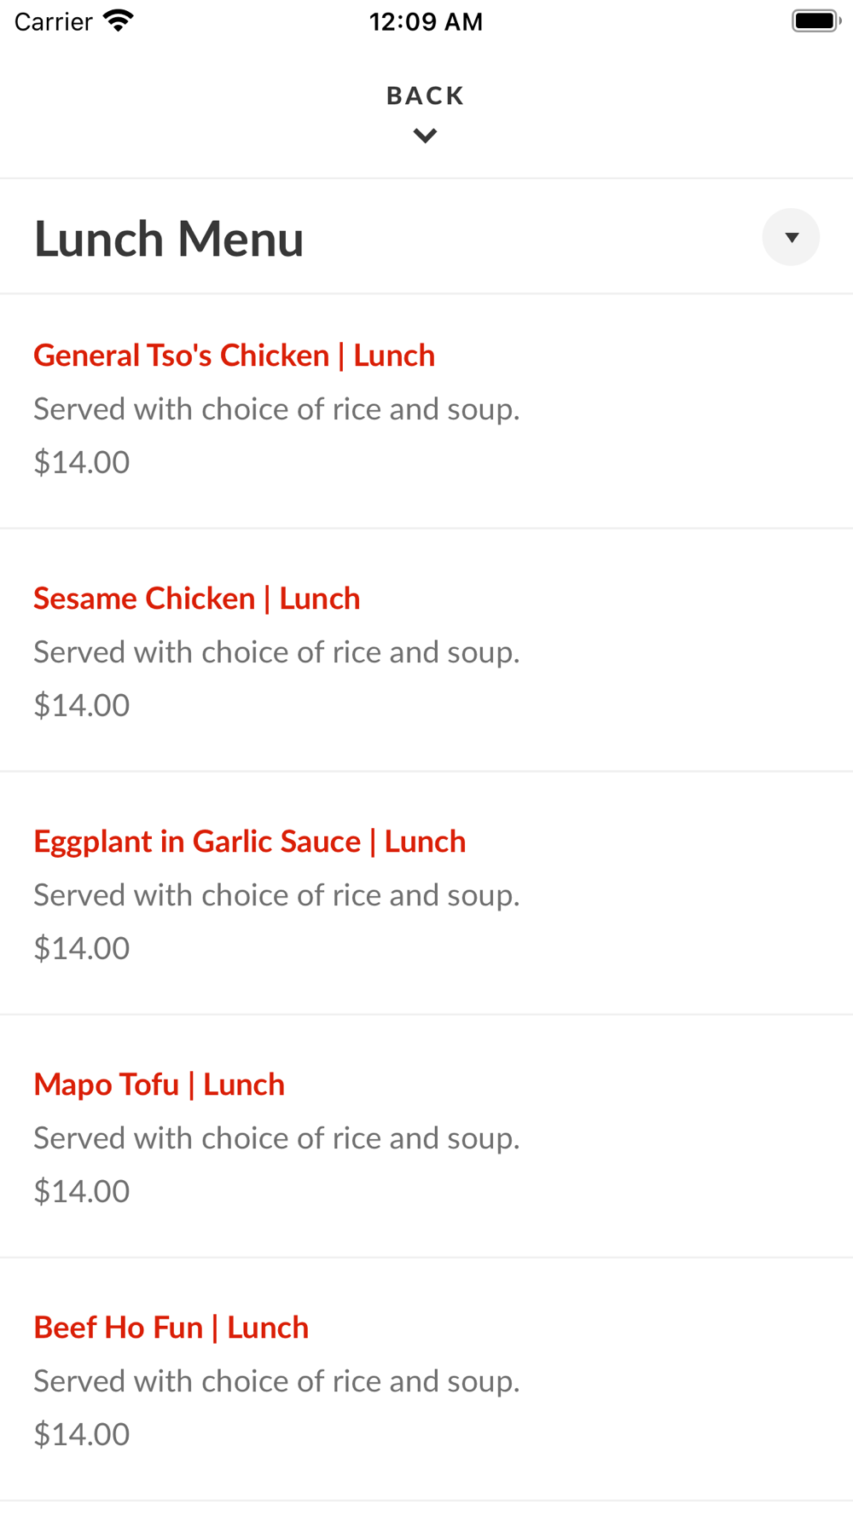Tap the Mapo Tofu $14.00 price
Image resolution: width=853 pixels, height=1516 pixels.
click(82, 1191)
